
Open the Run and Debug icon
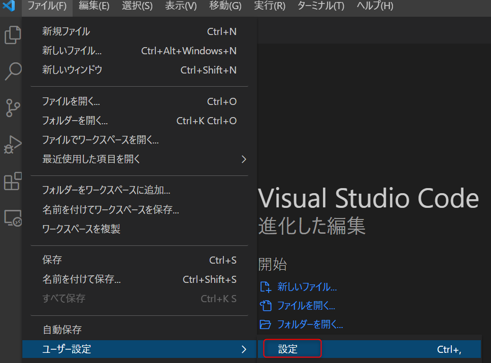(13, 144)
